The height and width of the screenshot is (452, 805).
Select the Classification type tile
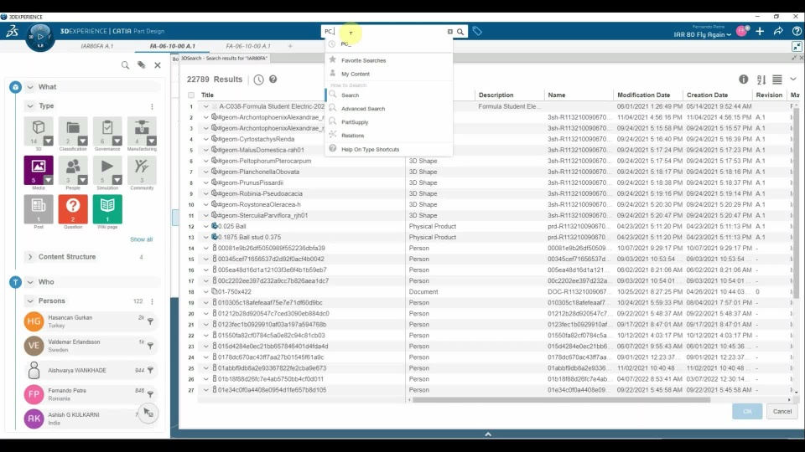(73, 131)
